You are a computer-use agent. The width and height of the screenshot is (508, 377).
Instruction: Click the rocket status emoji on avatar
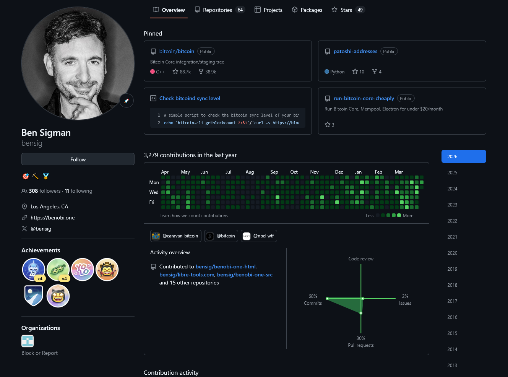[127, 101]
